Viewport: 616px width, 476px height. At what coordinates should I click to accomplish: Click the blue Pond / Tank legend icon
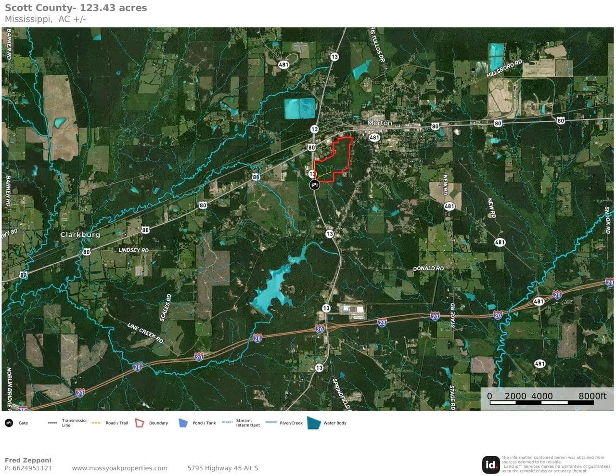(183, 423)
